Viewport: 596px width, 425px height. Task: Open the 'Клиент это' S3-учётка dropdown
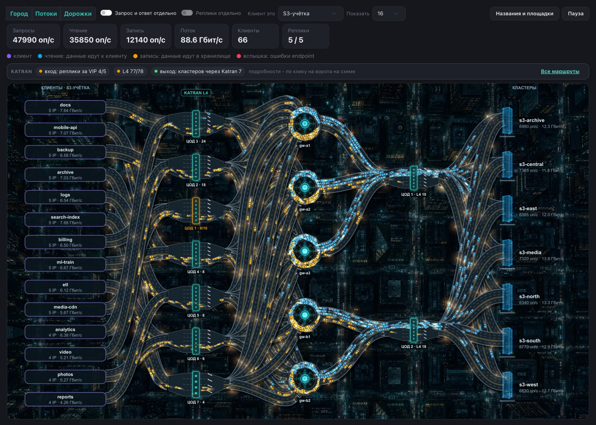point(311,13)
